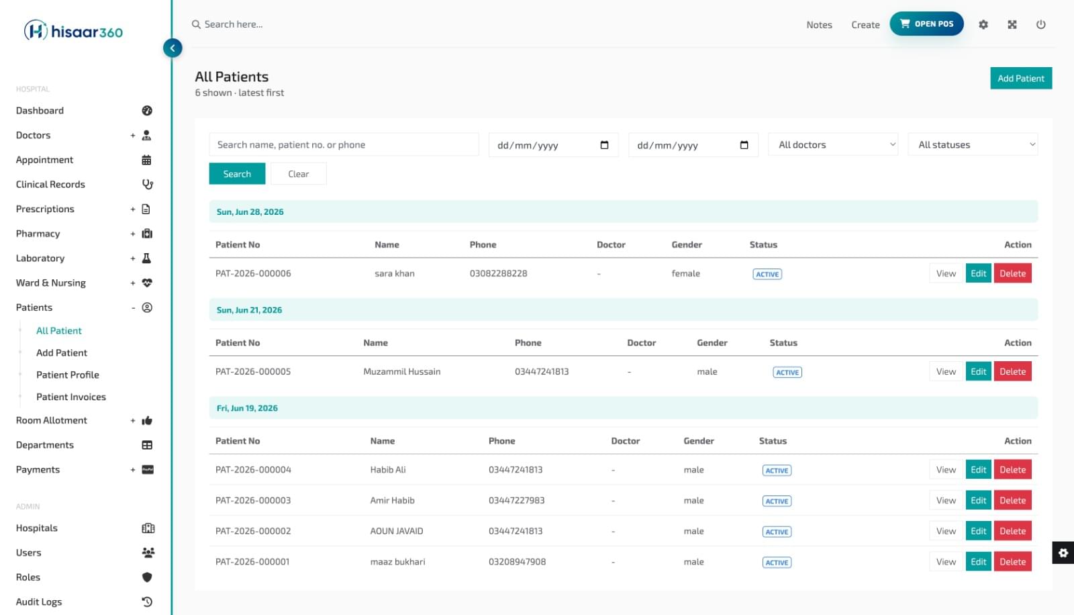Collapse the Patients submenu minus sign
This screenshot has height=615, width=1074.
click(133, 307)
